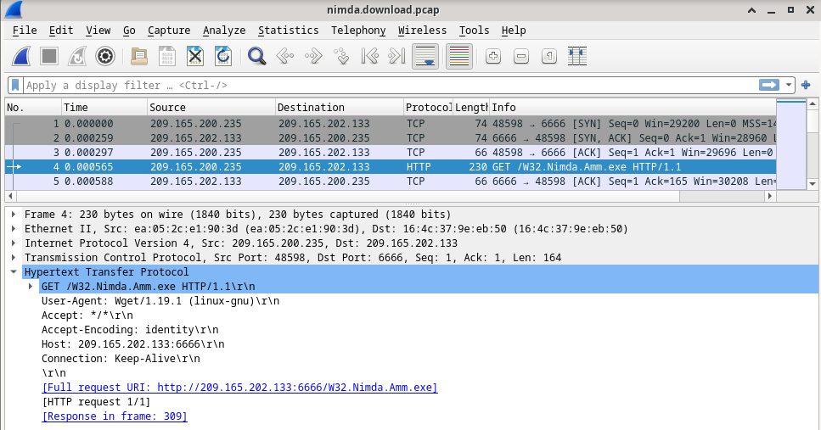Open the File menu
Screen dimensions: 821x430
[25, 31]
